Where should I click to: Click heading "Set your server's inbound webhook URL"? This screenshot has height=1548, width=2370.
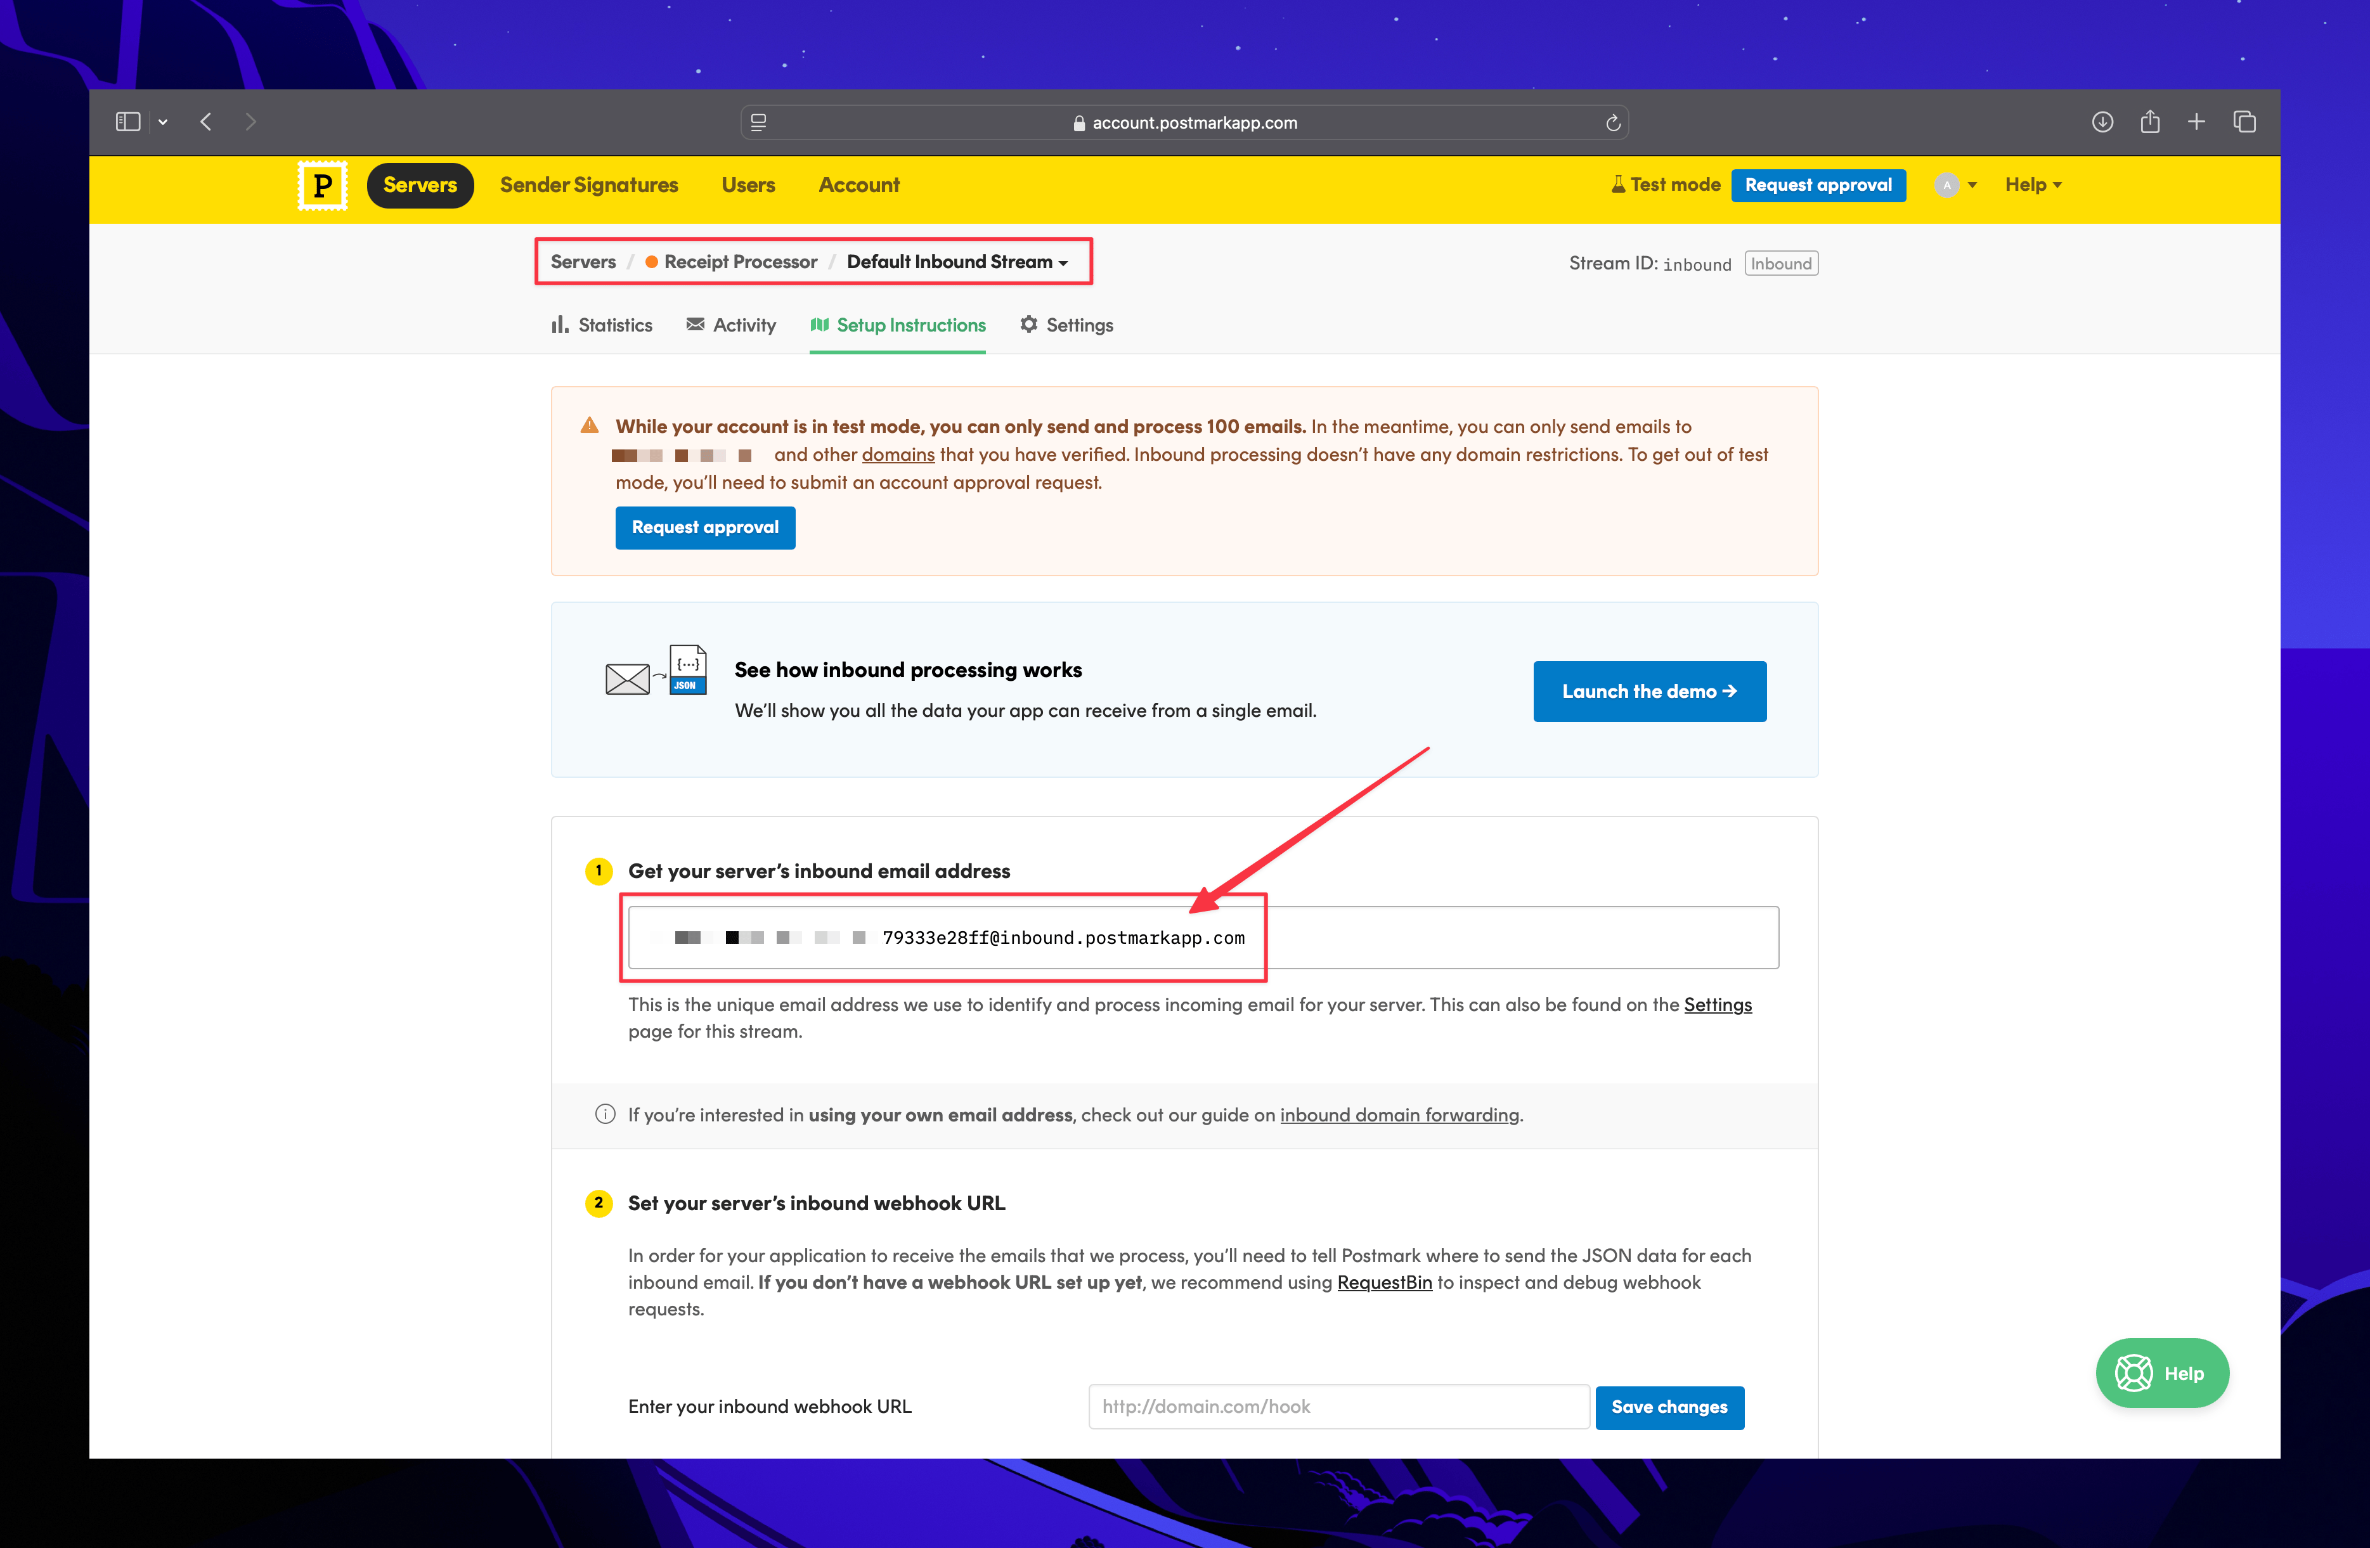coord(815,1204)
